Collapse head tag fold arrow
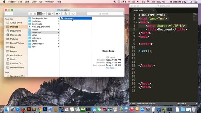This screenshot has height=113, width=201. click(136, 22)
